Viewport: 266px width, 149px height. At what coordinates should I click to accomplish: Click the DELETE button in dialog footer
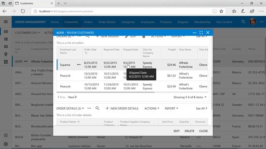coord(190,131)
